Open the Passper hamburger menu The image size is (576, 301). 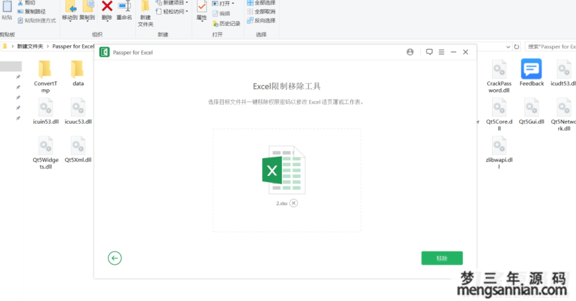tap(442, 52)
